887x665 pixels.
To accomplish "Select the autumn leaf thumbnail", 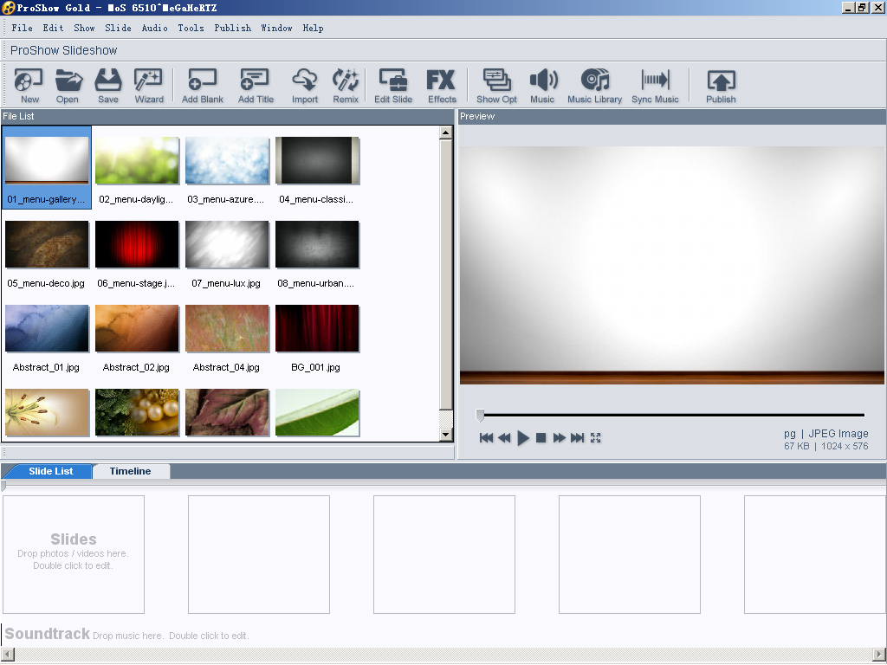I will coord(227,412).
